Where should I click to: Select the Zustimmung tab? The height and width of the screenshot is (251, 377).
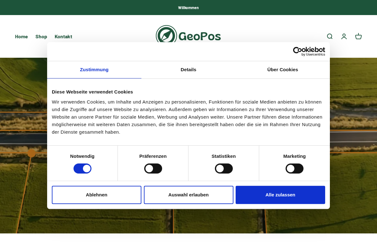pyautogui.click(x=94, y=70)
